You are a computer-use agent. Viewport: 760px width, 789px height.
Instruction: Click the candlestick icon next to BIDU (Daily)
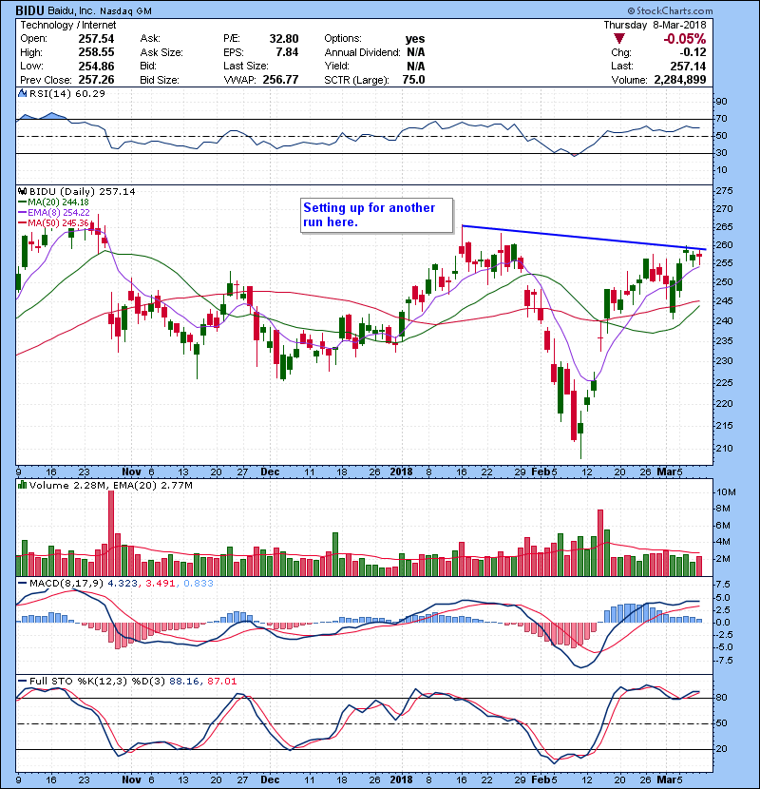coord(23,191)
